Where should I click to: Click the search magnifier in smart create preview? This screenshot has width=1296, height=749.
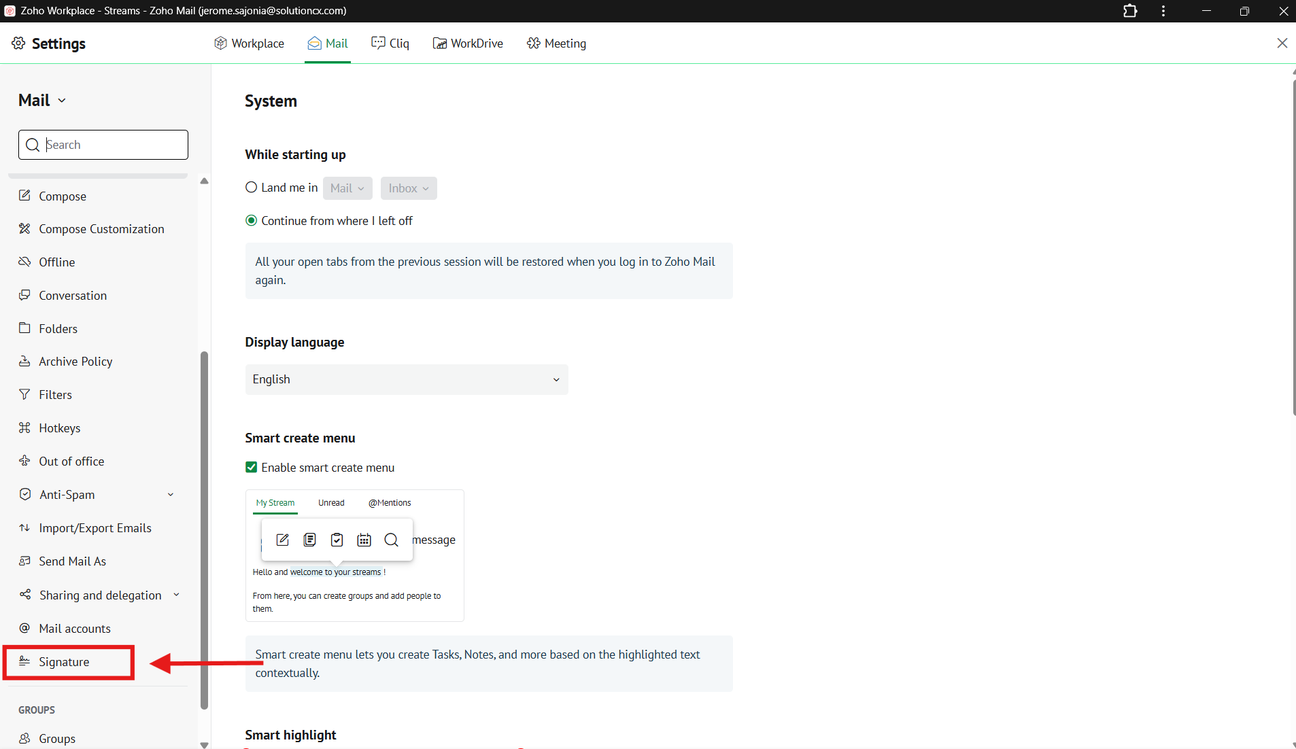click(x=391, y=540)
